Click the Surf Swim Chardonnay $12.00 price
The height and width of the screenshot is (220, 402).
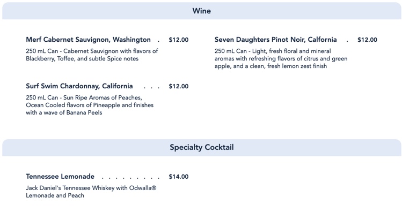[x=178, y=87]
